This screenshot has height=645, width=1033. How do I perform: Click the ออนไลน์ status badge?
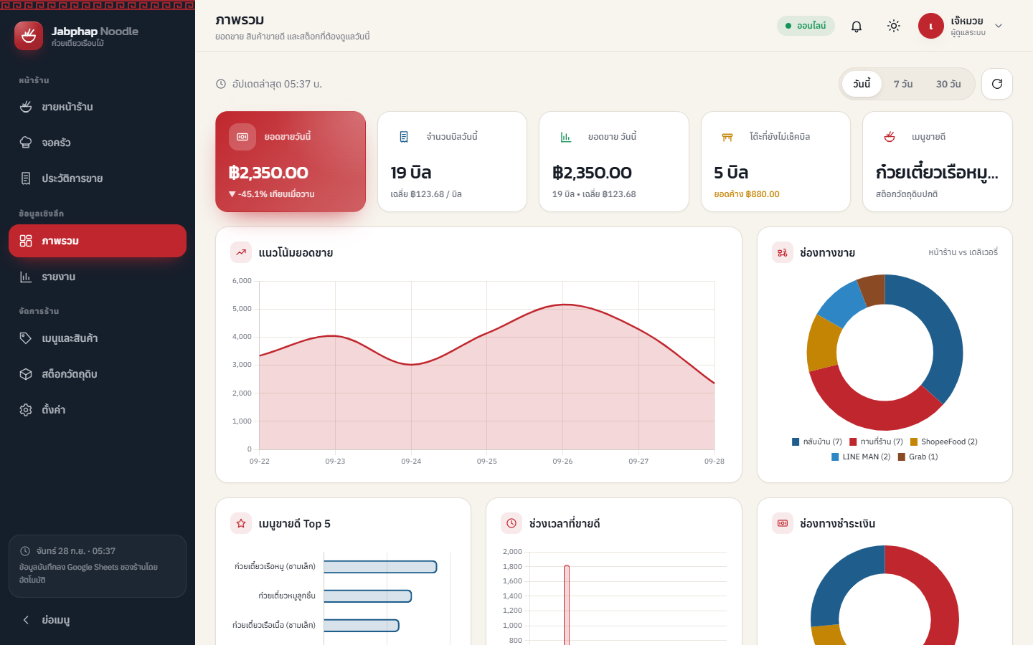[806, 26]
